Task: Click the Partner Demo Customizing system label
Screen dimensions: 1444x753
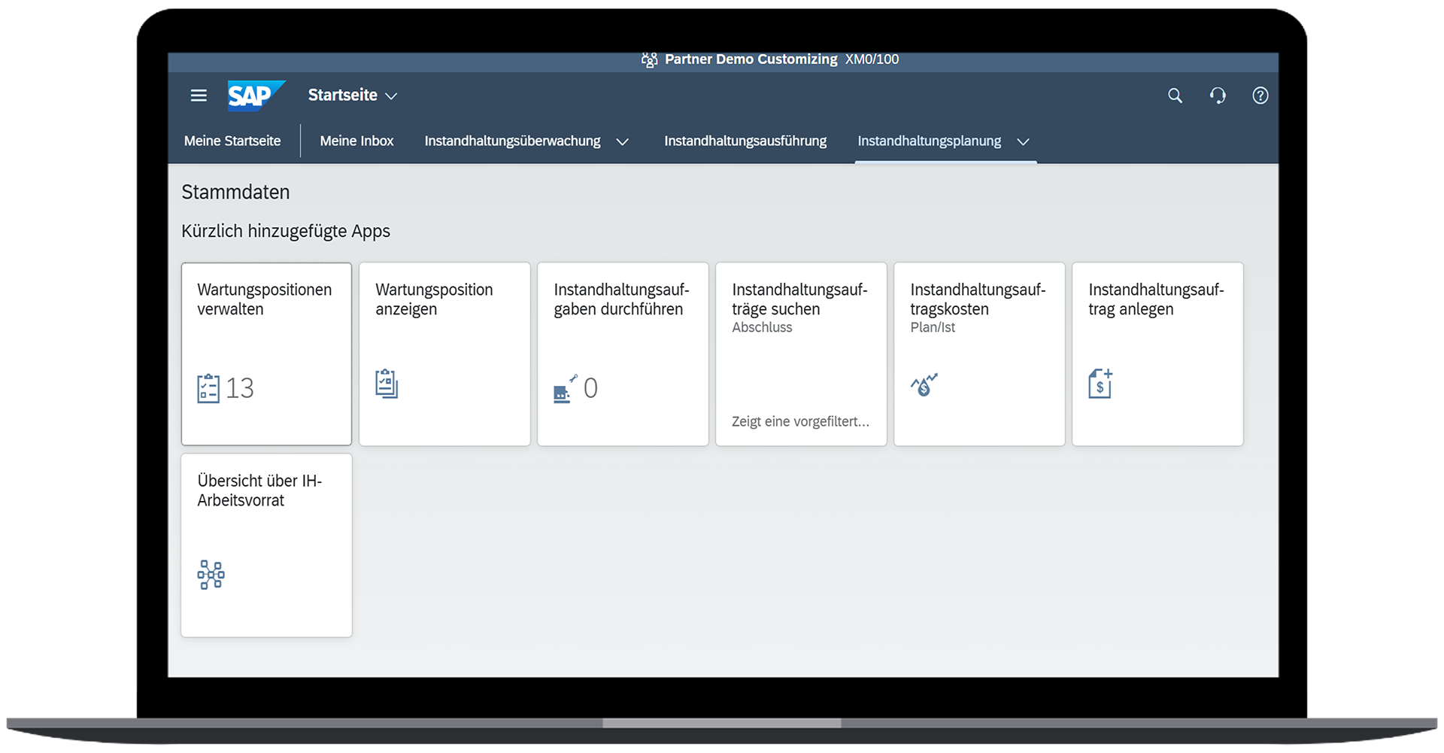Action: tap(750, 59)
